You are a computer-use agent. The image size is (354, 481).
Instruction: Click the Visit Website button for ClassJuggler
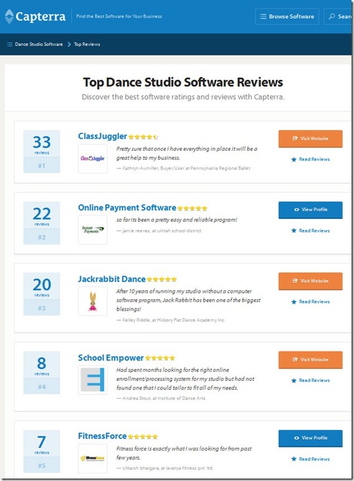click(310, 139)
